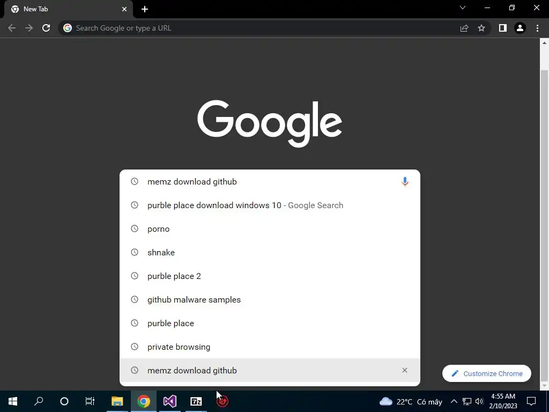549x412 pixels.
Task: Switch to Chrome taskbar icon
Action: pos(144,401)
